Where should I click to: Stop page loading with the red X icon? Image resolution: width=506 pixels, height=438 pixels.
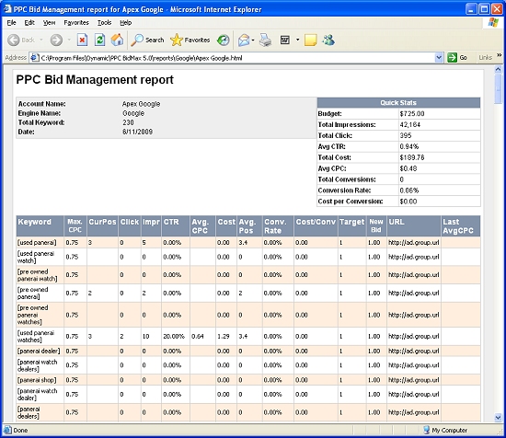point(82,40)
